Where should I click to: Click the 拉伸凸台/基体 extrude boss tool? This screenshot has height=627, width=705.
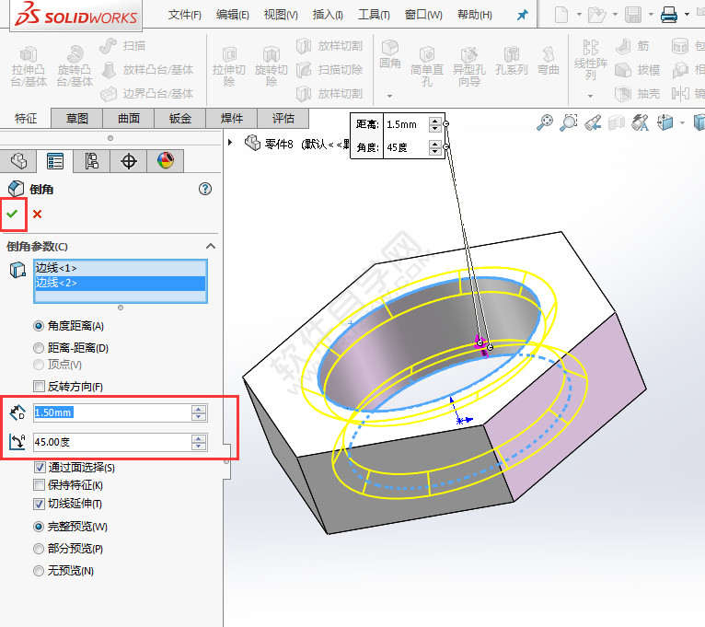click(29, 66)
